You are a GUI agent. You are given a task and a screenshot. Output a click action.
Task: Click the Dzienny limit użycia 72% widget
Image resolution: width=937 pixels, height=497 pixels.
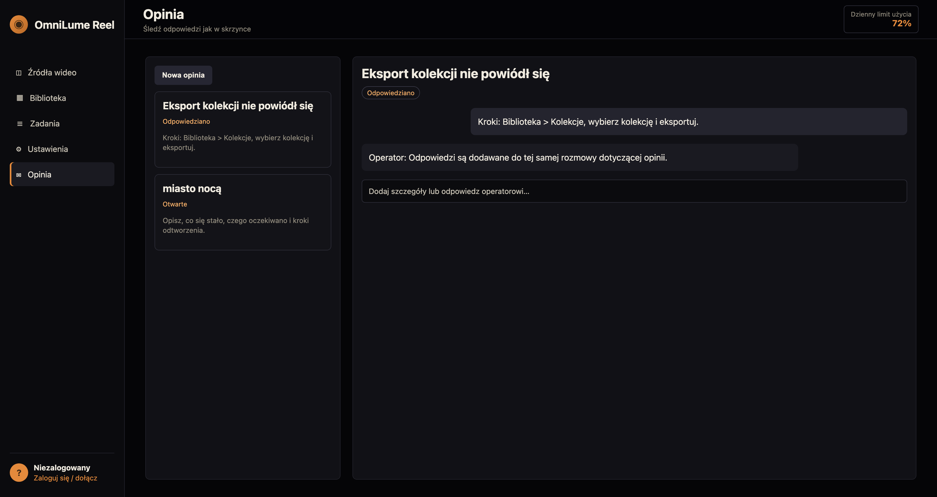pos(881,19)
